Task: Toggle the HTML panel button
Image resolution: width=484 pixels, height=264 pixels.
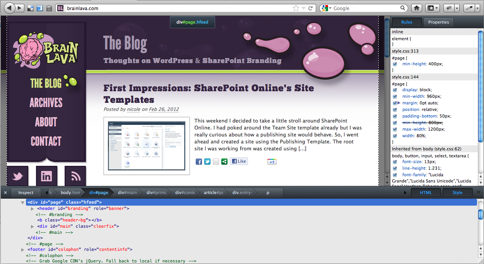Action: (426, 192)
